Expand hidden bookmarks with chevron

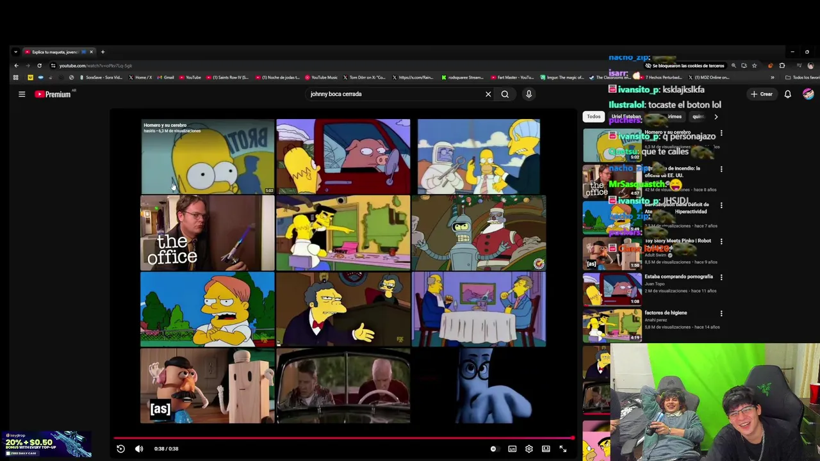772,77
